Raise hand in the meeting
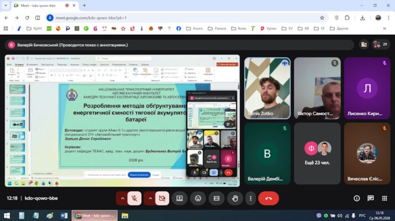The image size is (395, 221). click(x=235, y=198)
